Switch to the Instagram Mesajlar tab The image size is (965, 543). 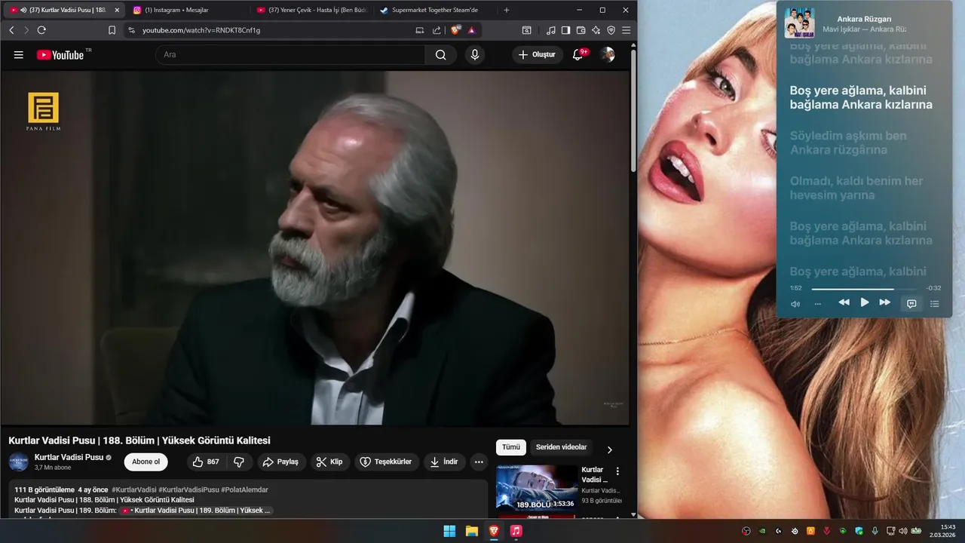[x=187, y=10]
